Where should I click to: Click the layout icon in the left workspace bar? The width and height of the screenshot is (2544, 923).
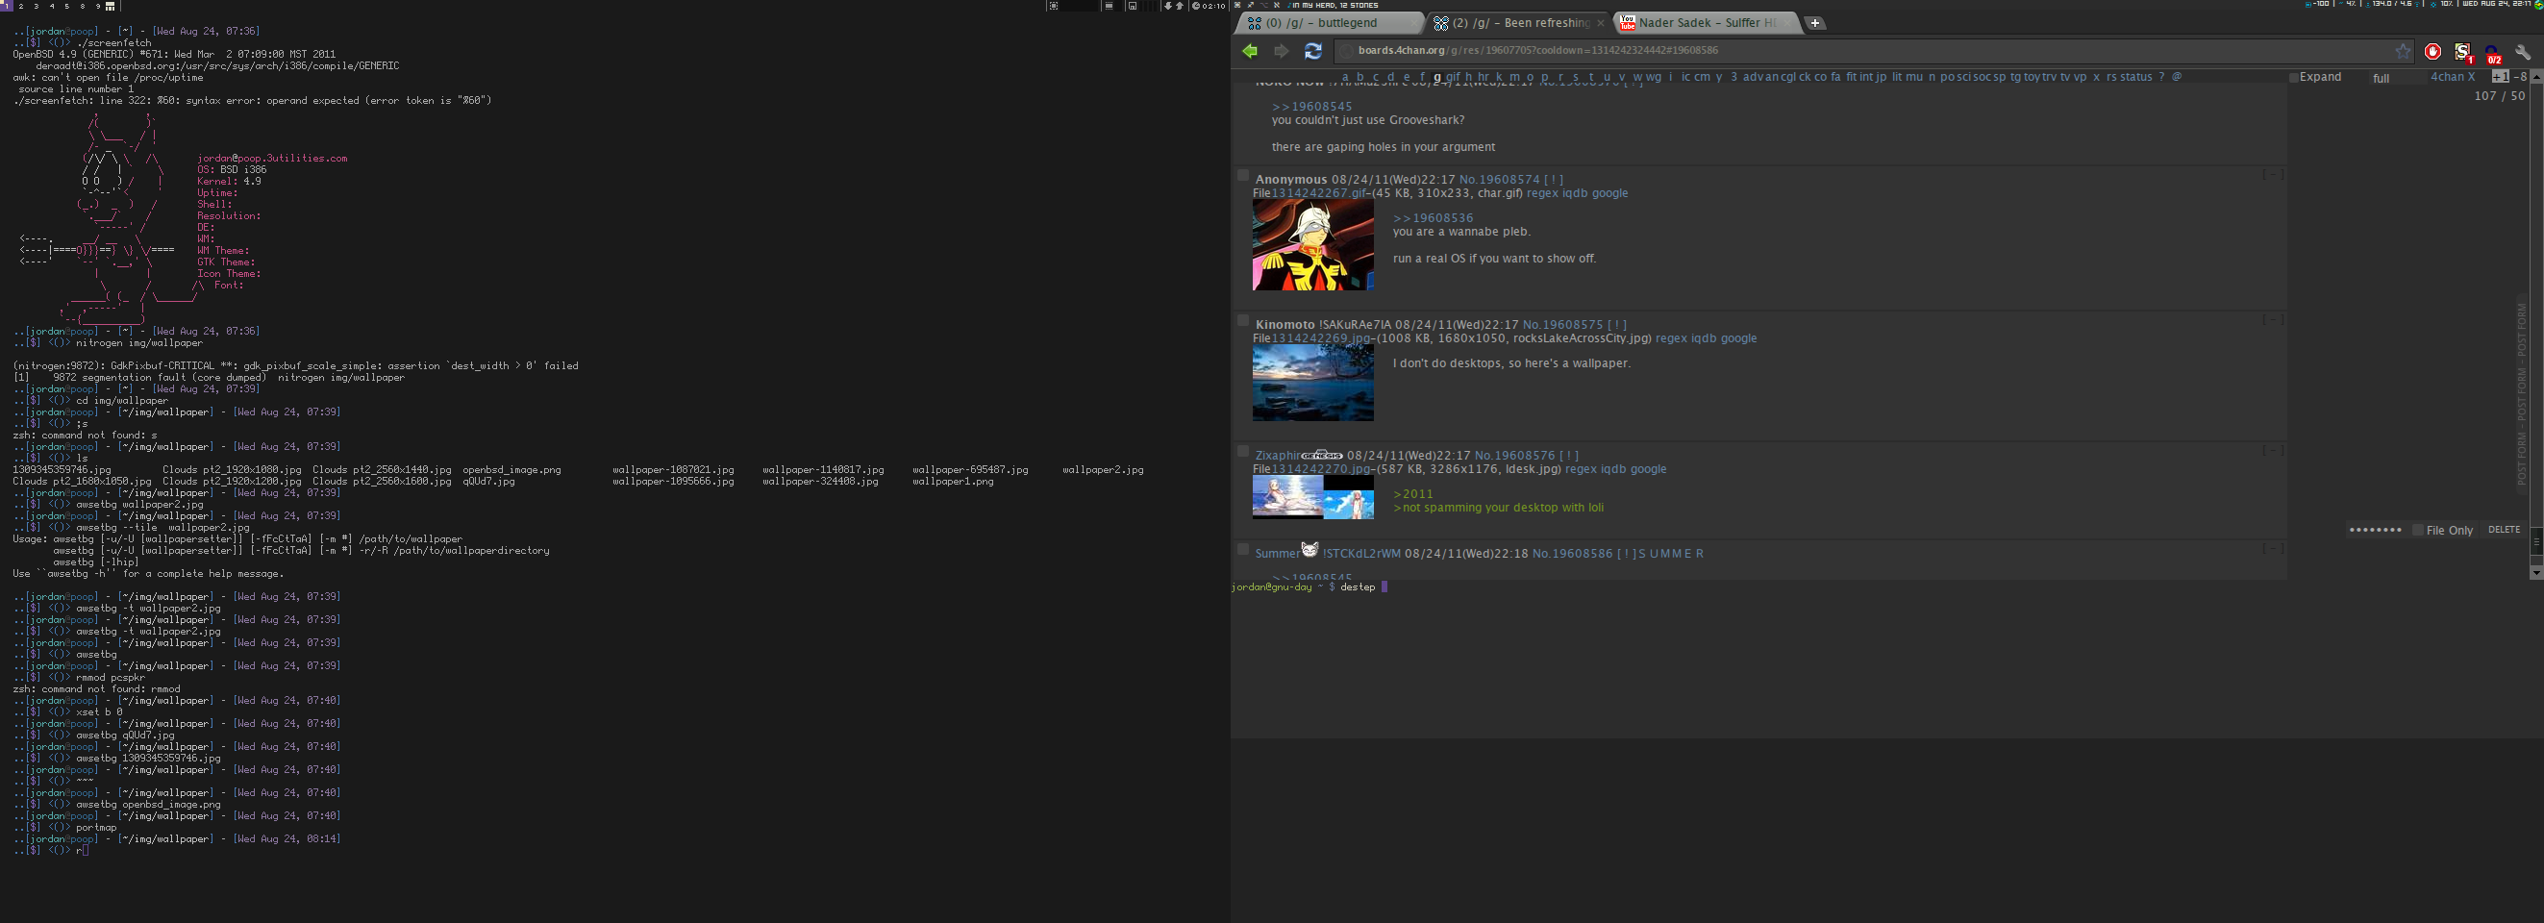click(x=110, y=6)
